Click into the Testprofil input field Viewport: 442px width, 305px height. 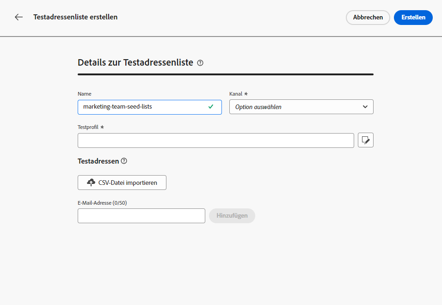[215, 140]
